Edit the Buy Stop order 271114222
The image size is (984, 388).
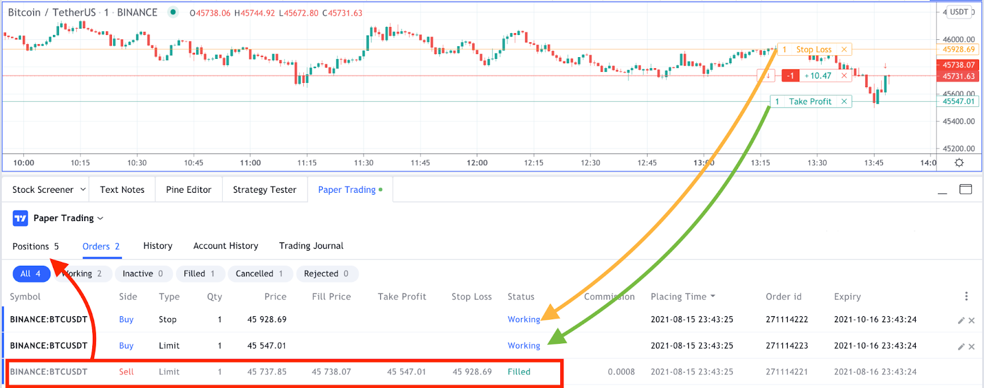click(961, 320)
